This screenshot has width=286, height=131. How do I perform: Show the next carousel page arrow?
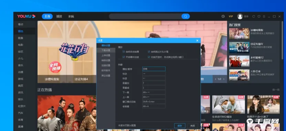pyautogui.click(x=224, y=79)
